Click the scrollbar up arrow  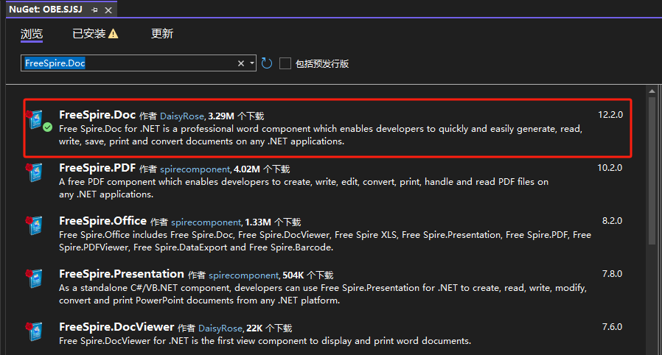(652, 91)
